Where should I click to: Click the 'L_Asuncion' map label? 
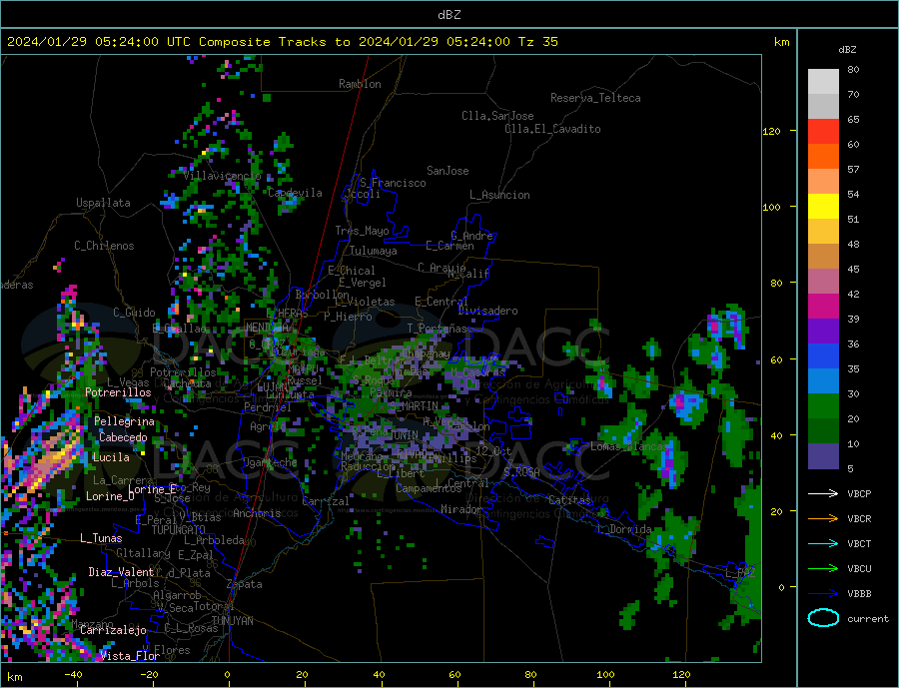500,195
